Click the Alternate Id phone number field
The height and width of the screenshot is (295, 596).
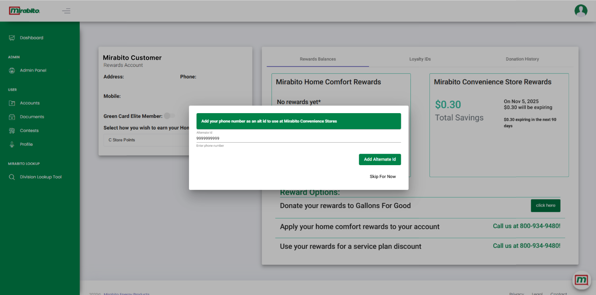pyautogui.click(x=298, y=139)
